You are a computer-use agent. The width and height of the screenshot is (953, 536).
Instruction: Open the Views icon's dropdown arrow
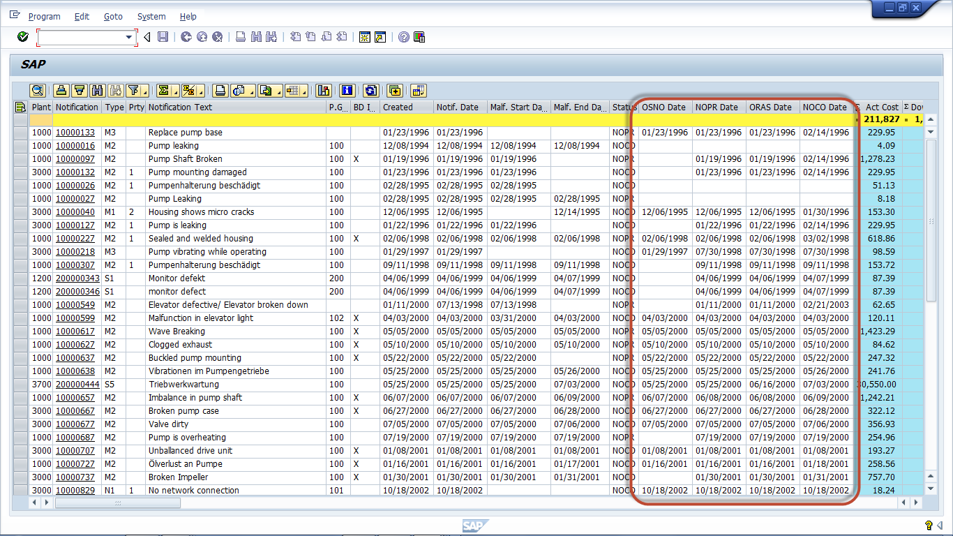[x=250, y=91]
